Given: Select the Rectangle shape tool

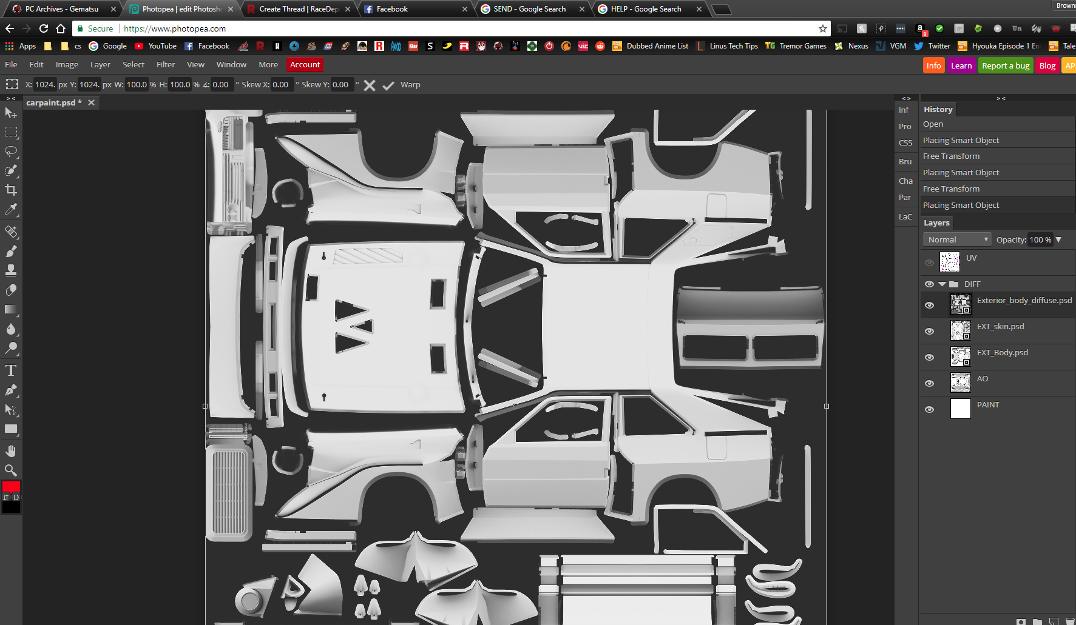Looking at the screenshot, I should [11, 429].
